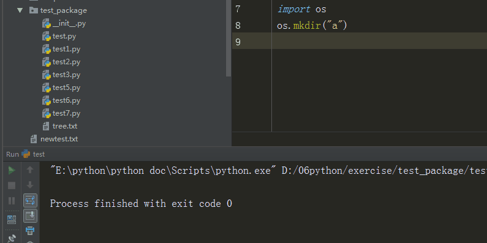Viewport: 487px width, 243px height.
Task: Choose test6.py in the file list
Action: click(61, 100)
